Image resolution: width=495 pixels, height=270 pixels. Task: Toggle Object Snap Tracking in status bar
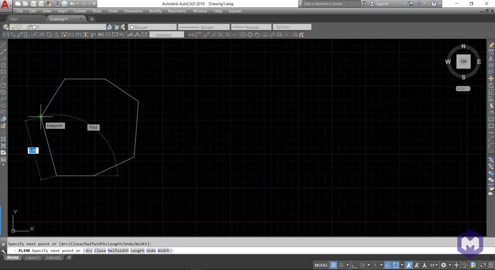click(388, 265)
